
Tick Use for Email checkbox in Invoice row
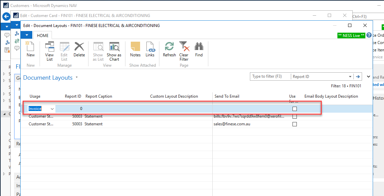click(x=294, y=109)
